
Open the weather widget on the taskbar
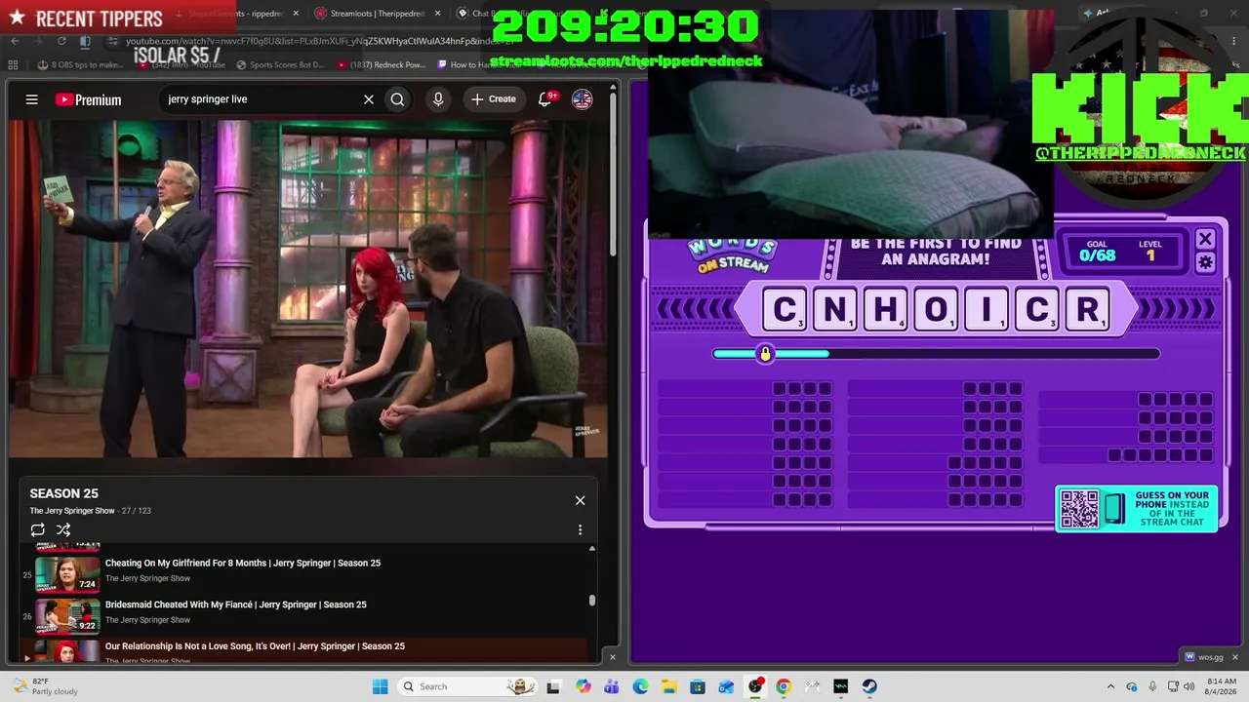[44, 686]
